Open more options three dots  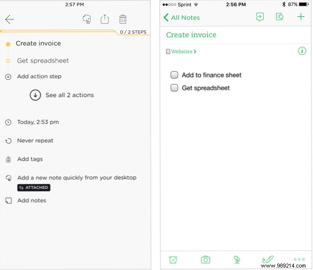[299, 259]
